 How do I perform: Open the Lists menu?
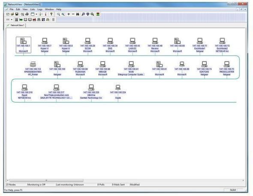pyautogui.click(x=33, y=9)
